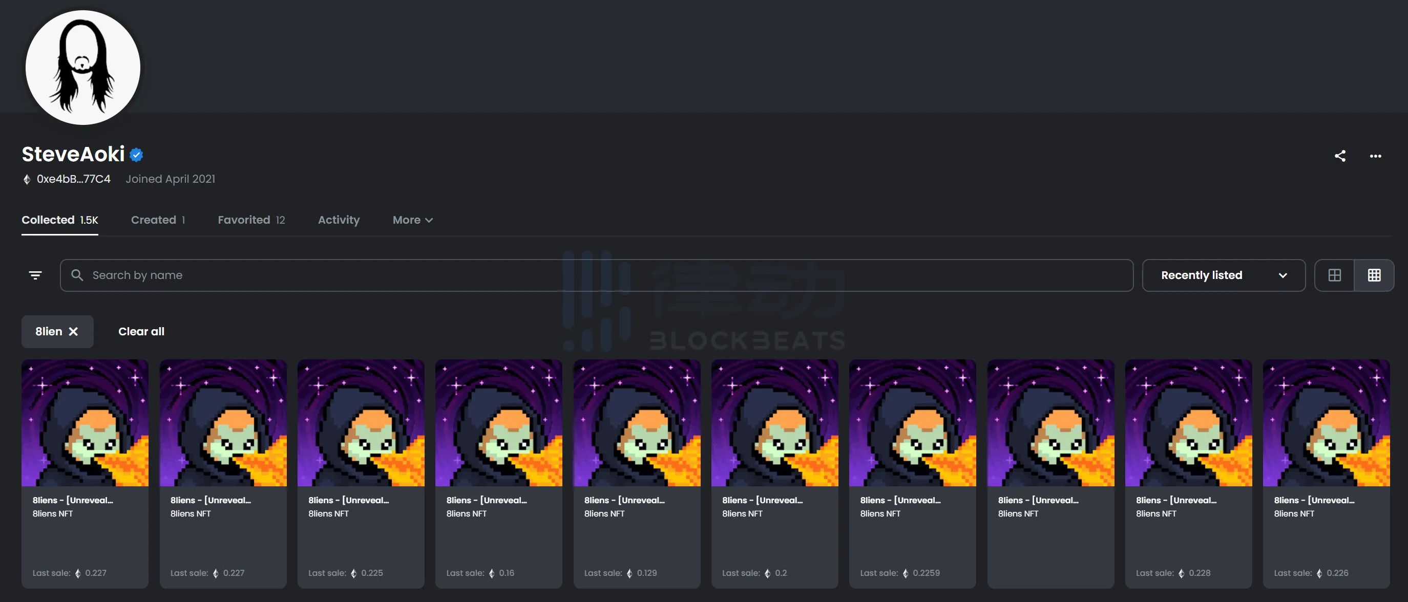The image size is (1408, 602).
Task: Open the three-dot more options menu
Action: point(1375,156)
